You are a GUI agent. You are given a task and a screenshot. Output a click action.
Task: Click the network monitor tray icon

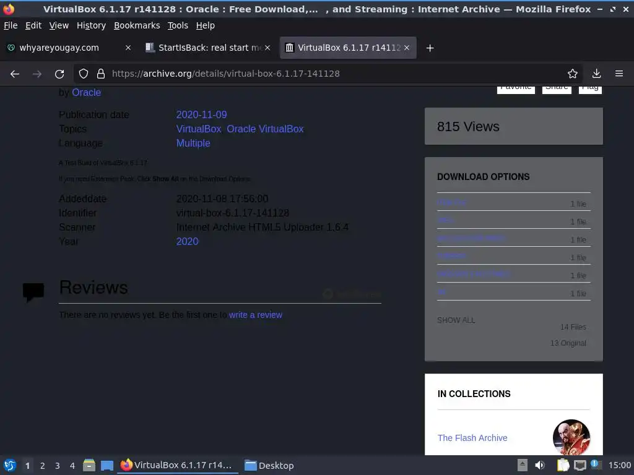point(580,465)
